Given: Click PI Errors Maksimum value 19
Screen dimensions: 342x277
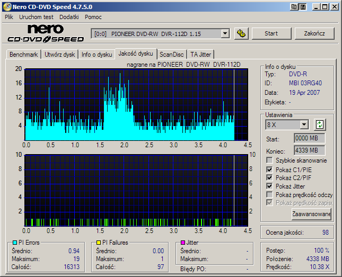Looking at the screenshot, I should pyautogui.click(x=76, y=259).
